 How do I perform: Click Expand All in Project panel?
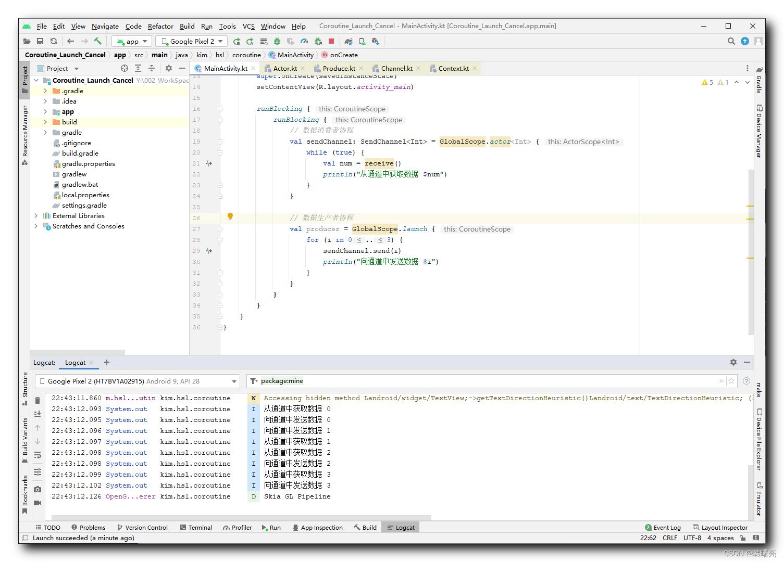click(138, 68)
